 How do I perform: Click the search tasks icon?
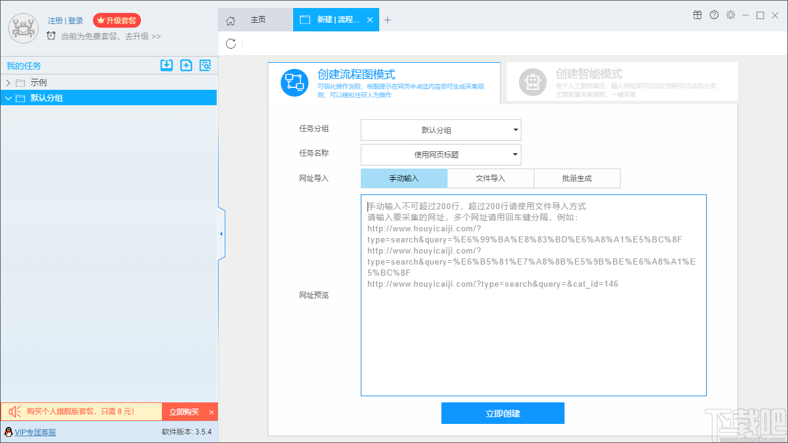click(205, 65)
